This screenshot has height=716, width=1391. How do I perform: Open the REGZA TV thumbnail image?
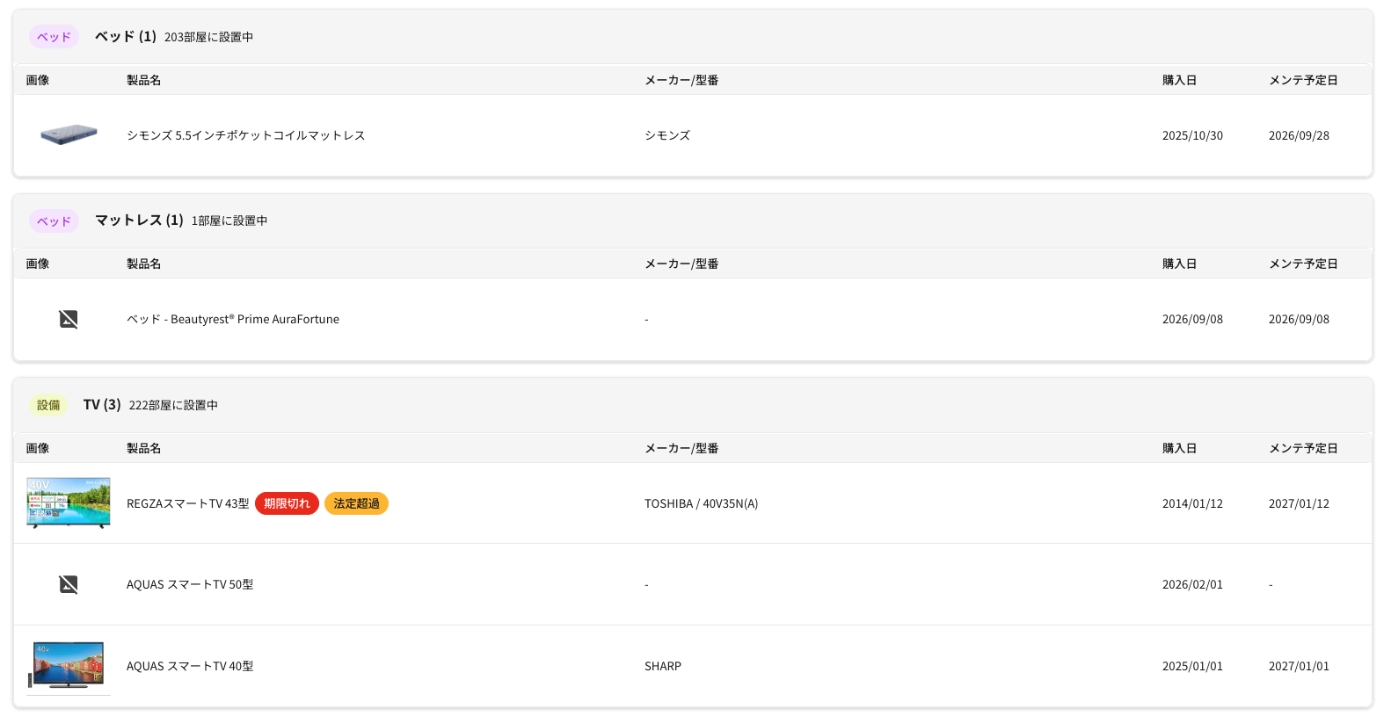pos(69,503)
